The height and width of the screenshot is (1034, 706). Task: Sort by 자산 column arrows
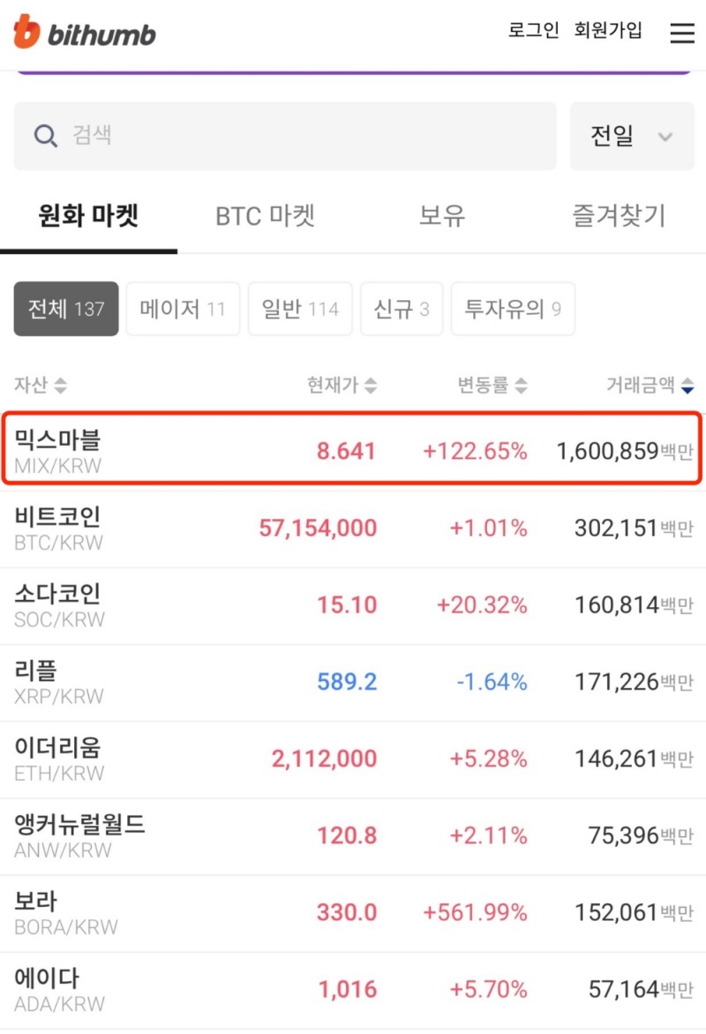[60, 386]
